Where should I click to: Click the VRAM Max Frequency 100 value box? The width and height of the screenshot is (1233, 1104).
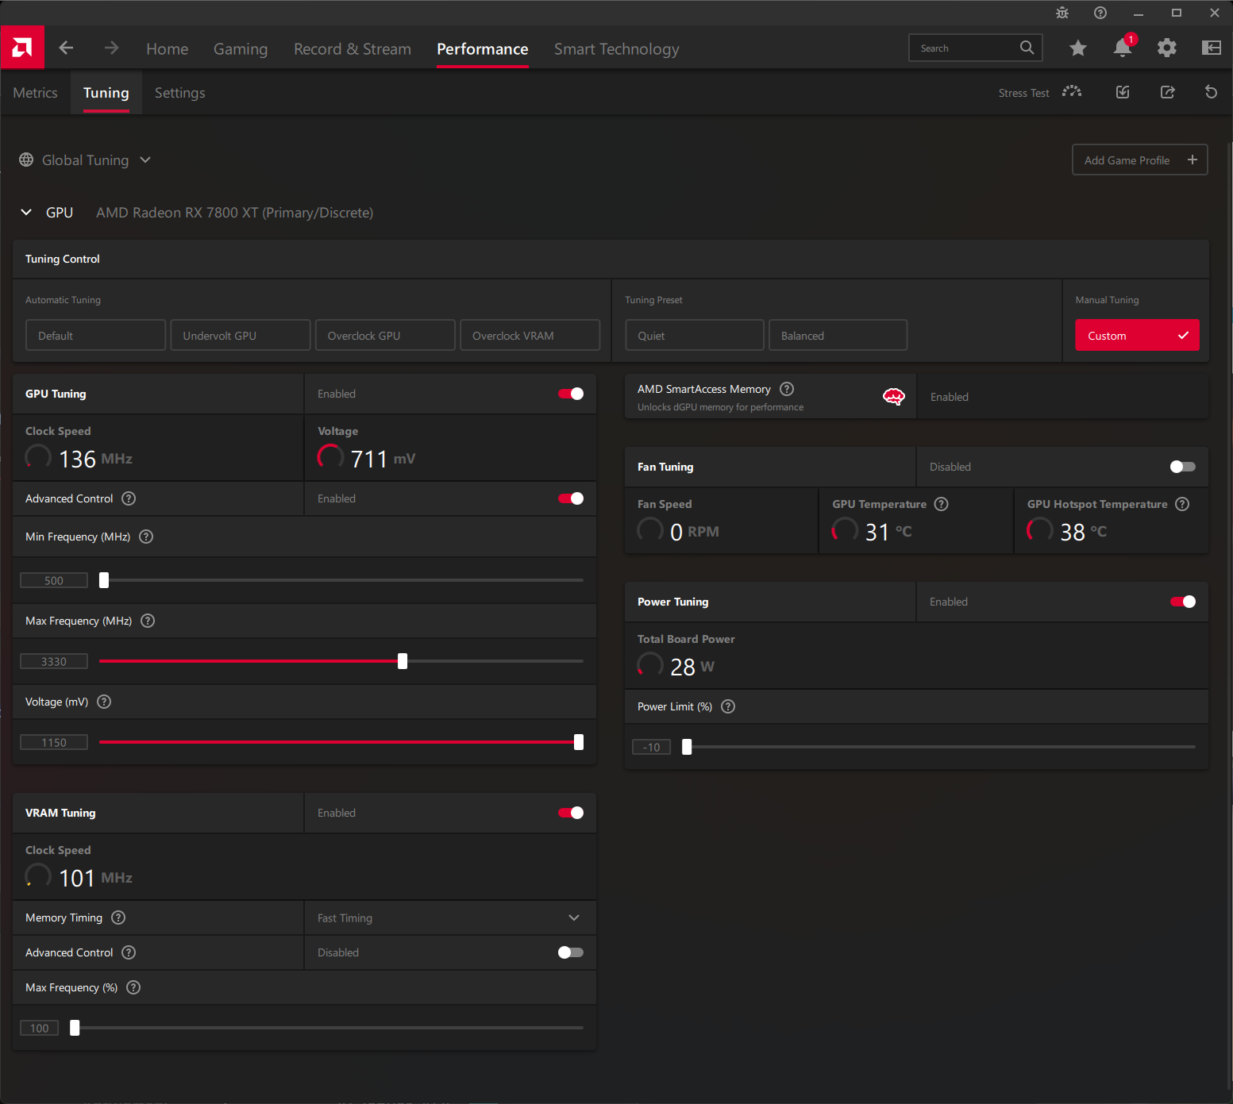[x=40, y=1028]
